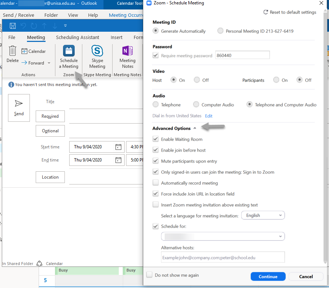The width and height of the screenshot is (329, 288).
Task: Expand the Forward dropdown arrow
Action: point(49,63)
